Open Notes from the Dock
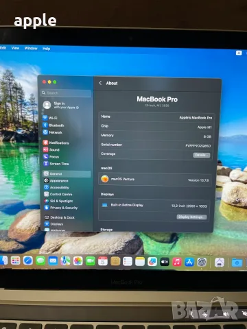This screenshot has height=329, width=247. click(140, 262)
